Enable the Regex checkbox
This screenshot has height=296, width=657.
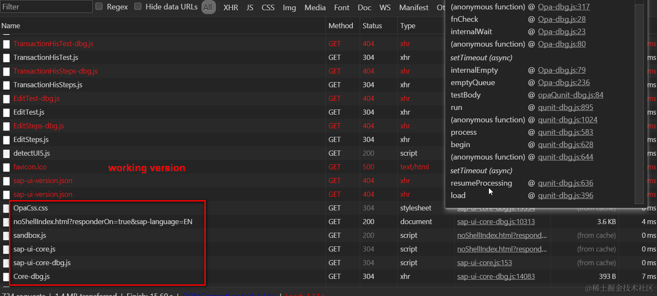tap(99, 6)
